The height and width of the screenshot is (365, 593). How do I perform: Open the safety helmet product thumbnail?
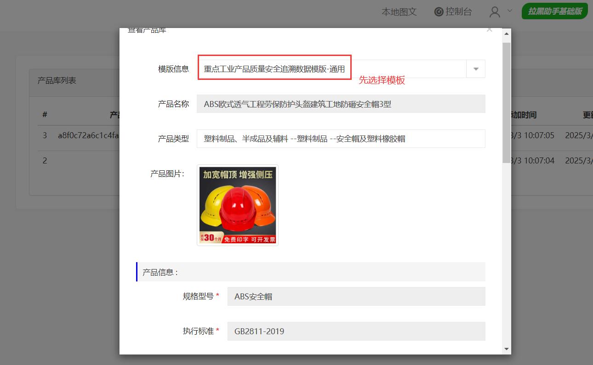tap(238, 205)
